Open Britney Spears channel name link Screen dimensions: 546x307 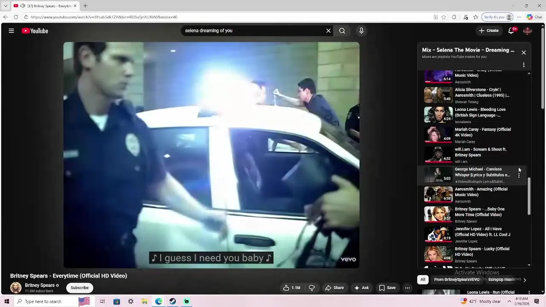pos(40,285)
